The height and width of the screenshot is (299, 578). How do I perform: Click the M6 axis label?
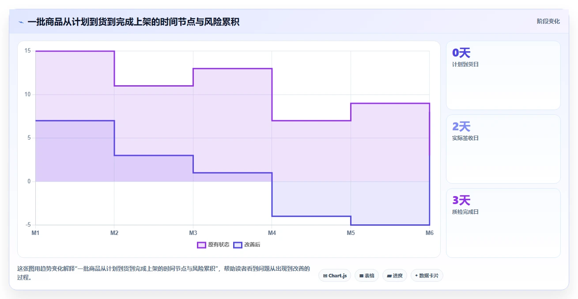429,233
